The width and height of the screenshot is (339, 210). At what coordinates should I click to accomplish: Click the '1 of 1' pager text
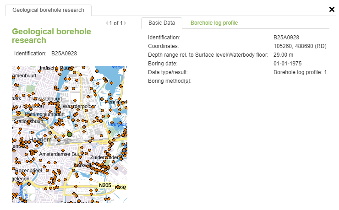tap(116, 23)
